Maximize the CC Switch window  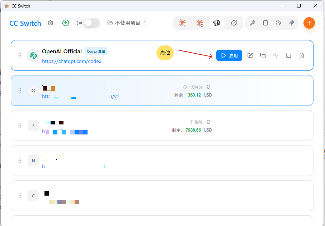299,6
